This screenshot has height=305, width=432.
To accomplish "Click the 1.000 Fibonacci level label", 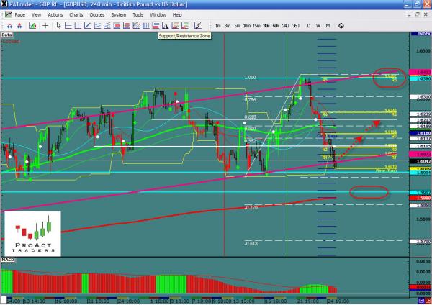I will pos(250,78).
